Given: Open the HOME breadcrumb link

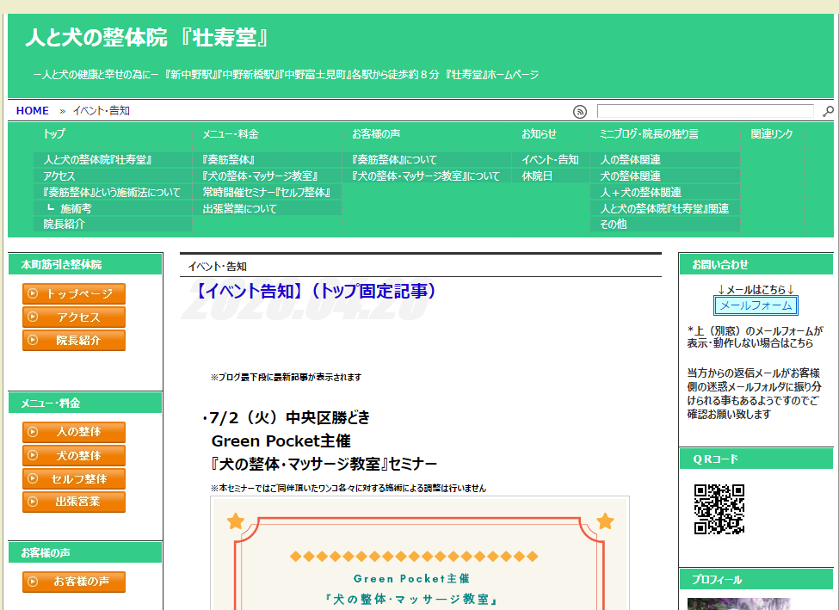Looking at the screenshot, I should pyautogui.click(x=32, y=111).
